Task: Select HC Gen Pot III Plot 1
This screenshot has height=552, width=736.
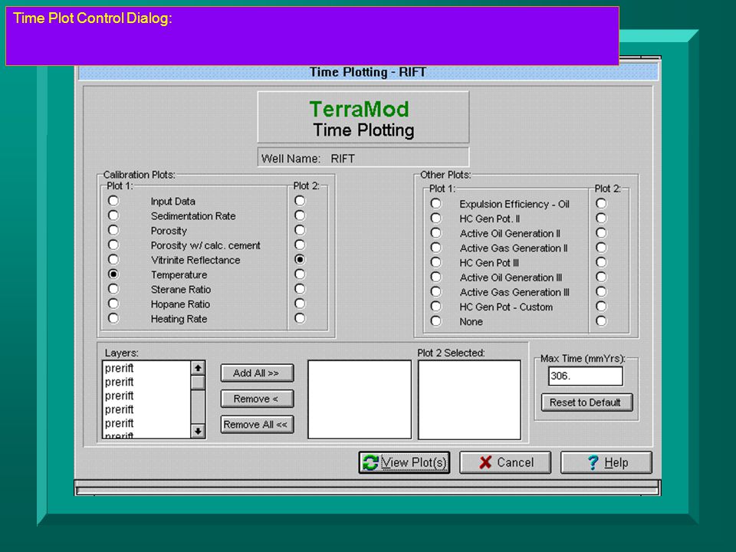Action: [436, 262]
